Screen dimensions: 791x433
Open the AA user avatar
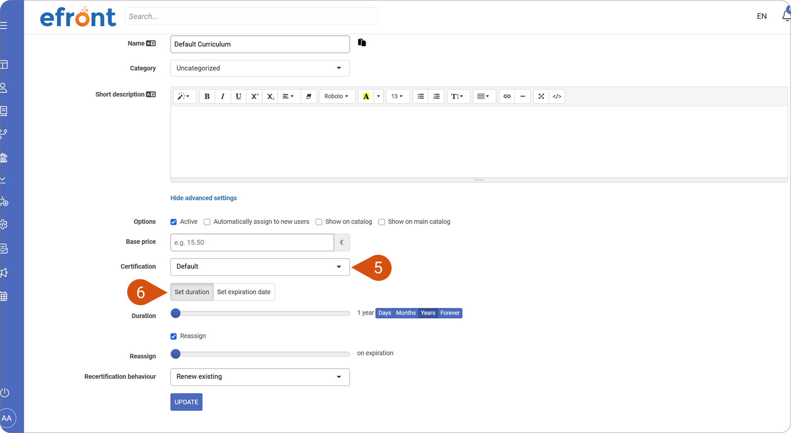7,418
